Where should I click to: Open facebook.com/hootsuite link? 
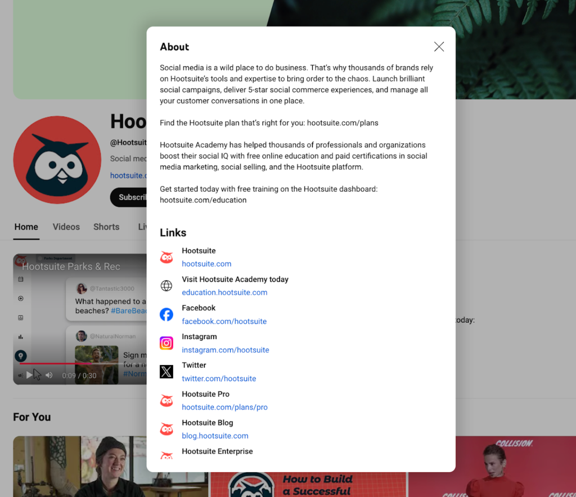(x=224, y=321)
